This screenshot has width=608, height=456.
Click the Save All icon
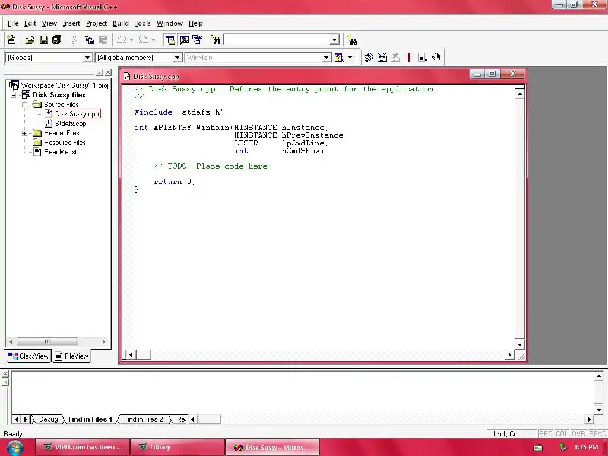tap(56, 40)
